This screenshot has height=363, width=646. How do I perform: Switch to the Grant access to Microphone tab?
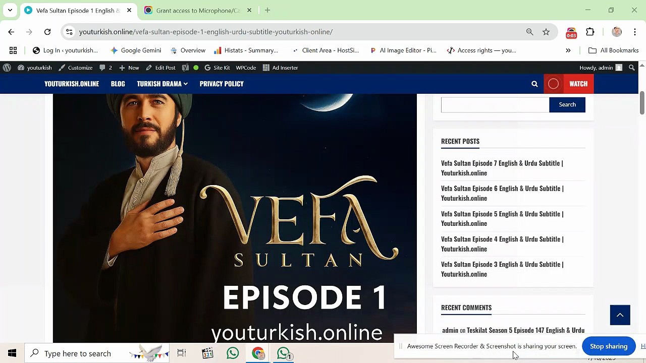[198, 10]
